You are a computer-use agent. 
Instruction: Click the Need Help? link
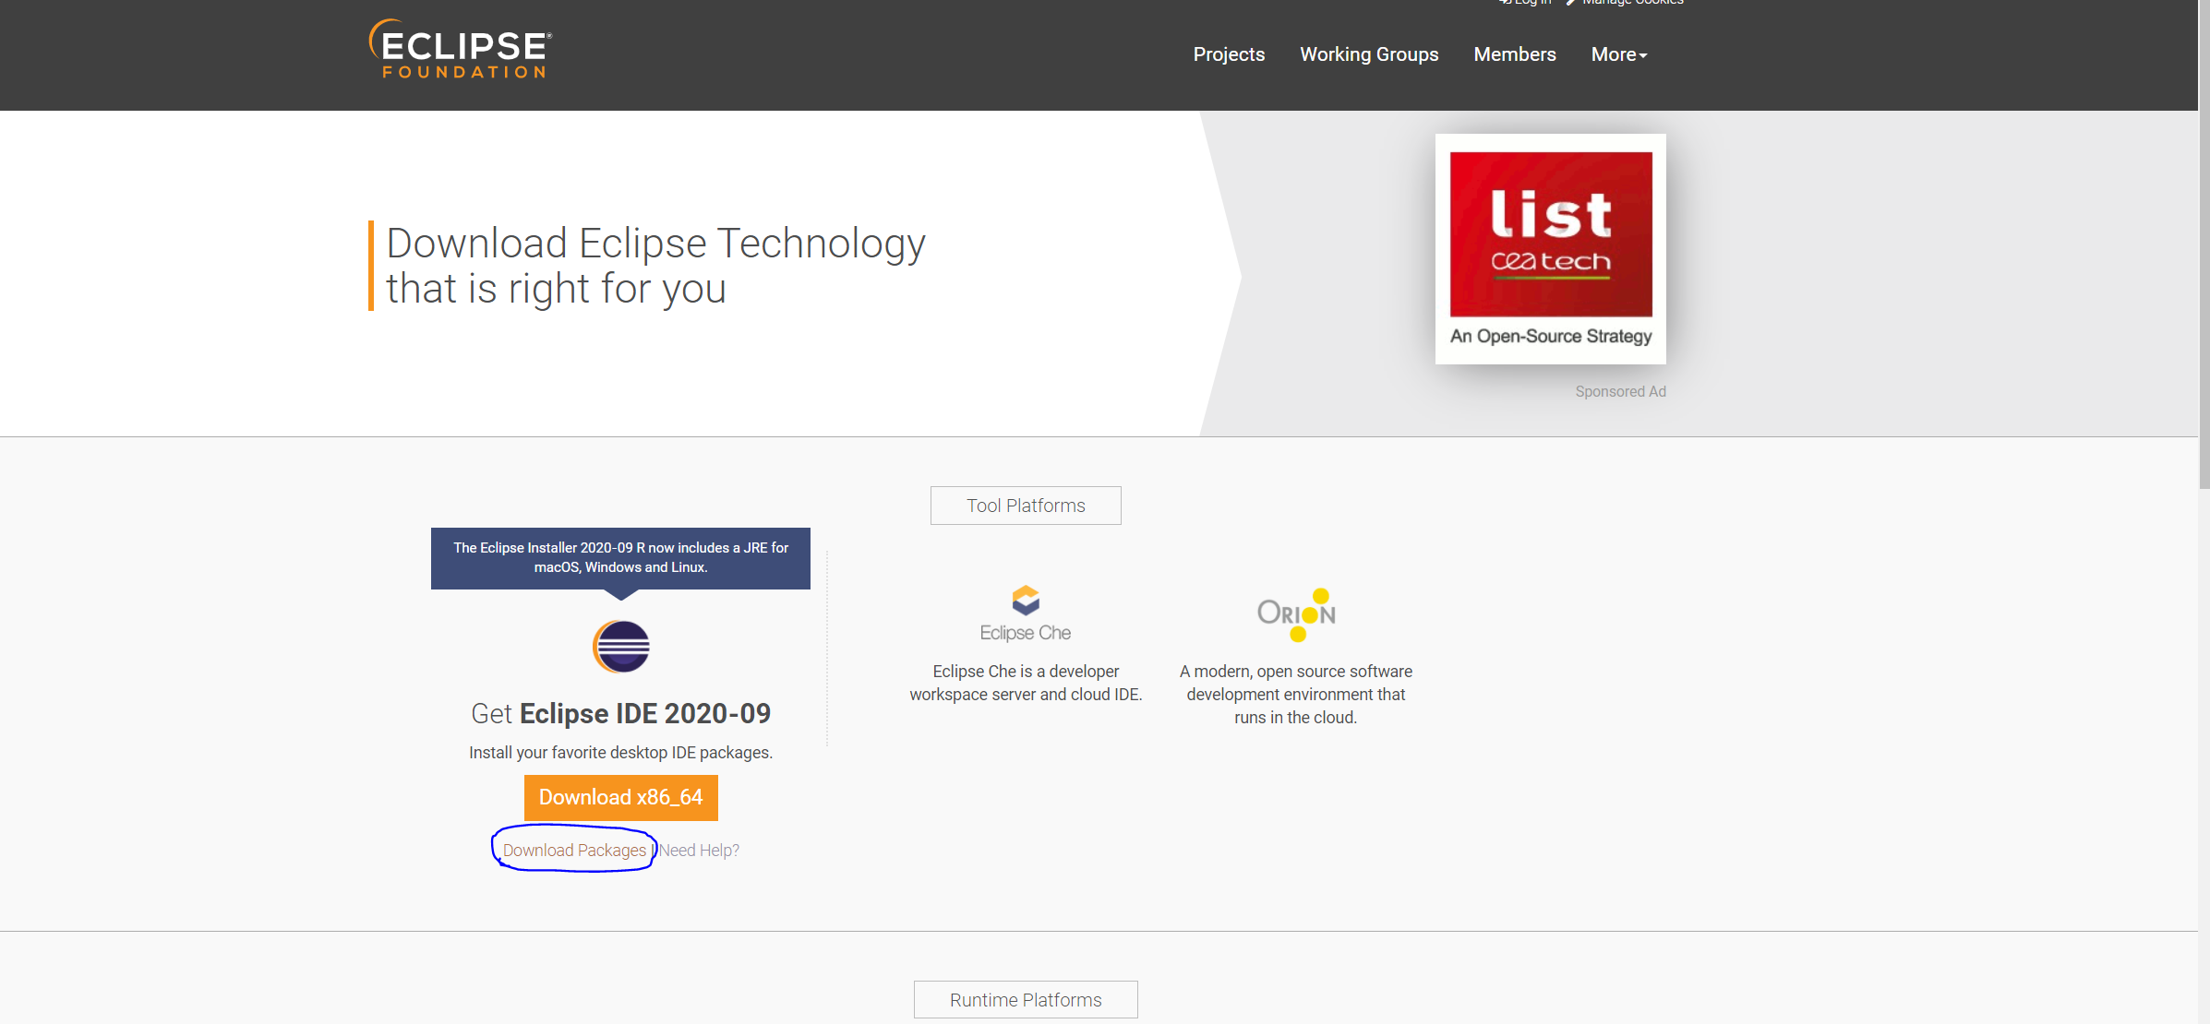[x=699, y=850]
